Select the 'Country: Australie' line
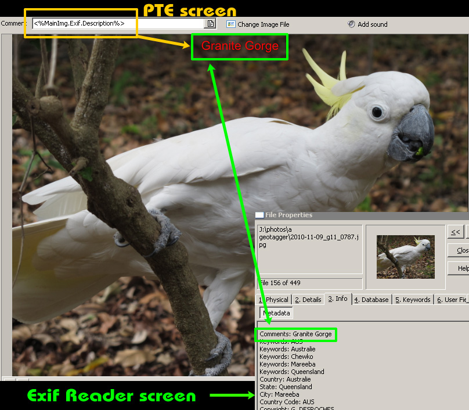The width and height of the screenshot is (469, 410). pos(285,379)
